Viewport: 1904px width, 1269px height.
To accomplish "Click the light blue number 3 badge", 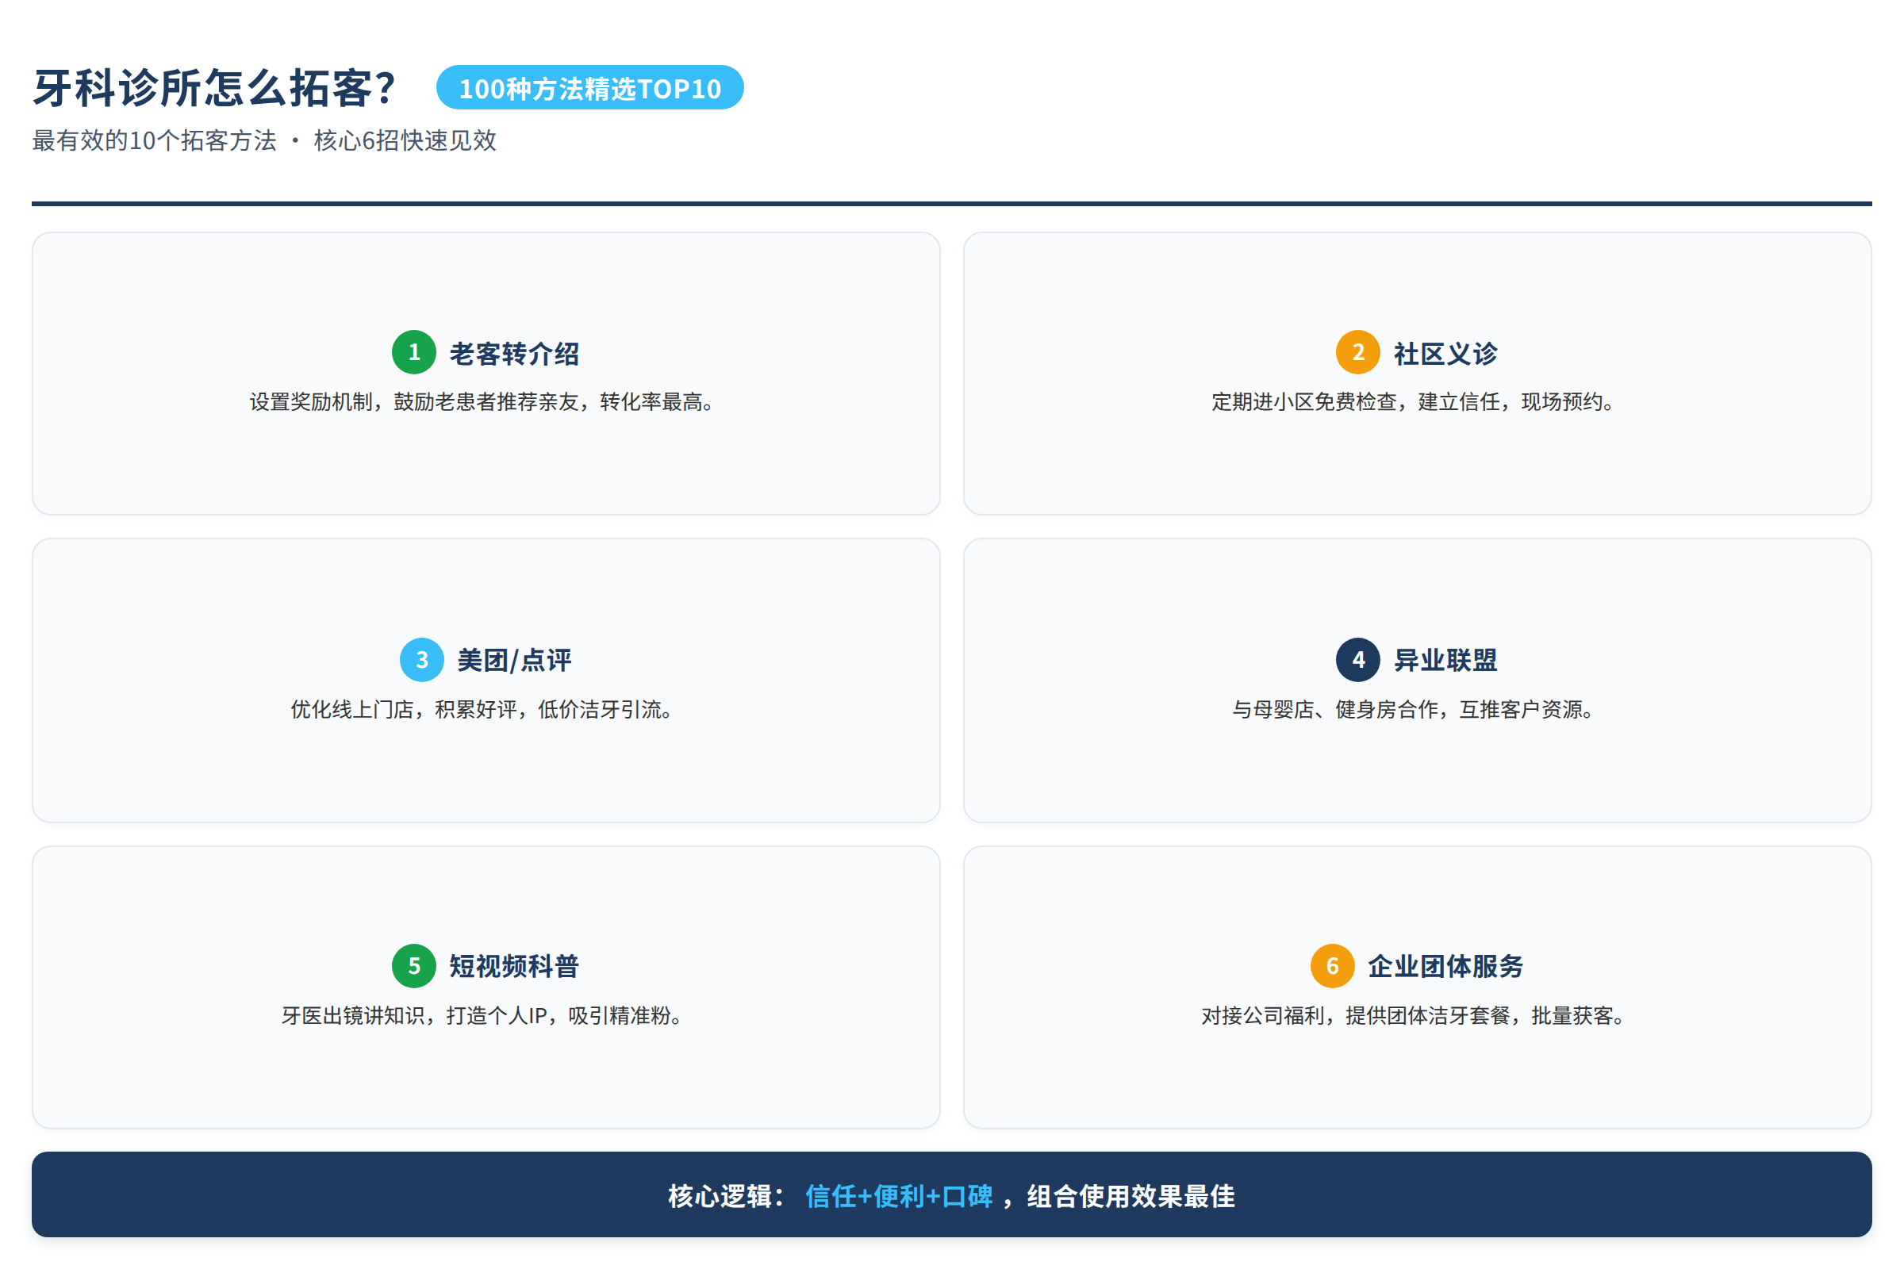I will tap(422, 660).
